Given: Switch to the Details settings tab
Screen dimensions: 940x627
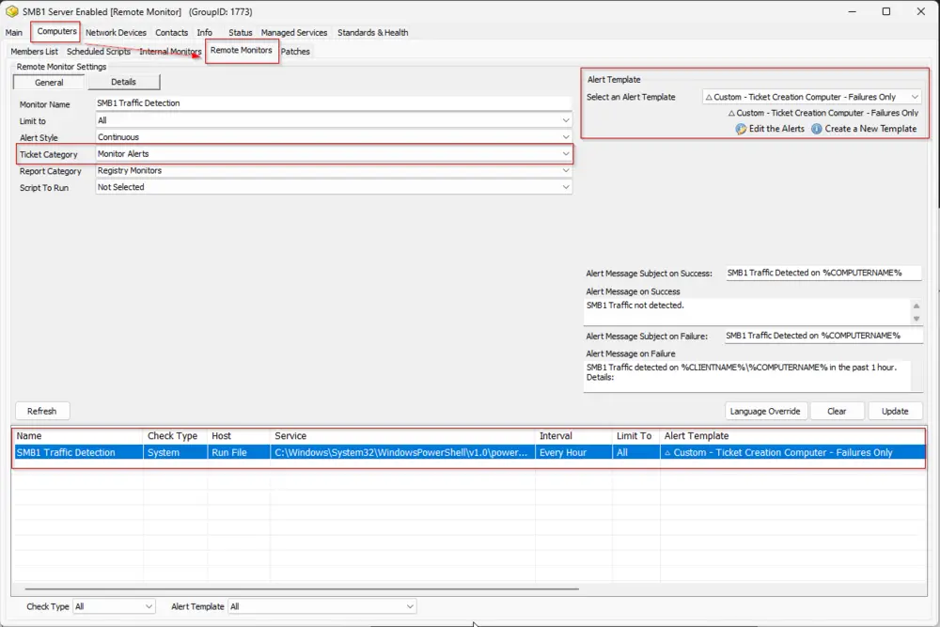Looking at the screenshot, I should 123,82.
